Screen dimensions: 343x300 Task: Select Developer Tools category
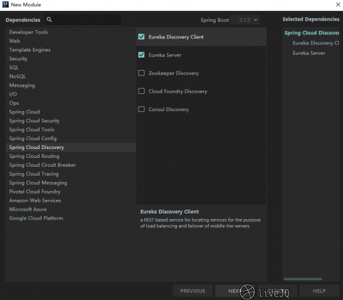click(71, 32)
